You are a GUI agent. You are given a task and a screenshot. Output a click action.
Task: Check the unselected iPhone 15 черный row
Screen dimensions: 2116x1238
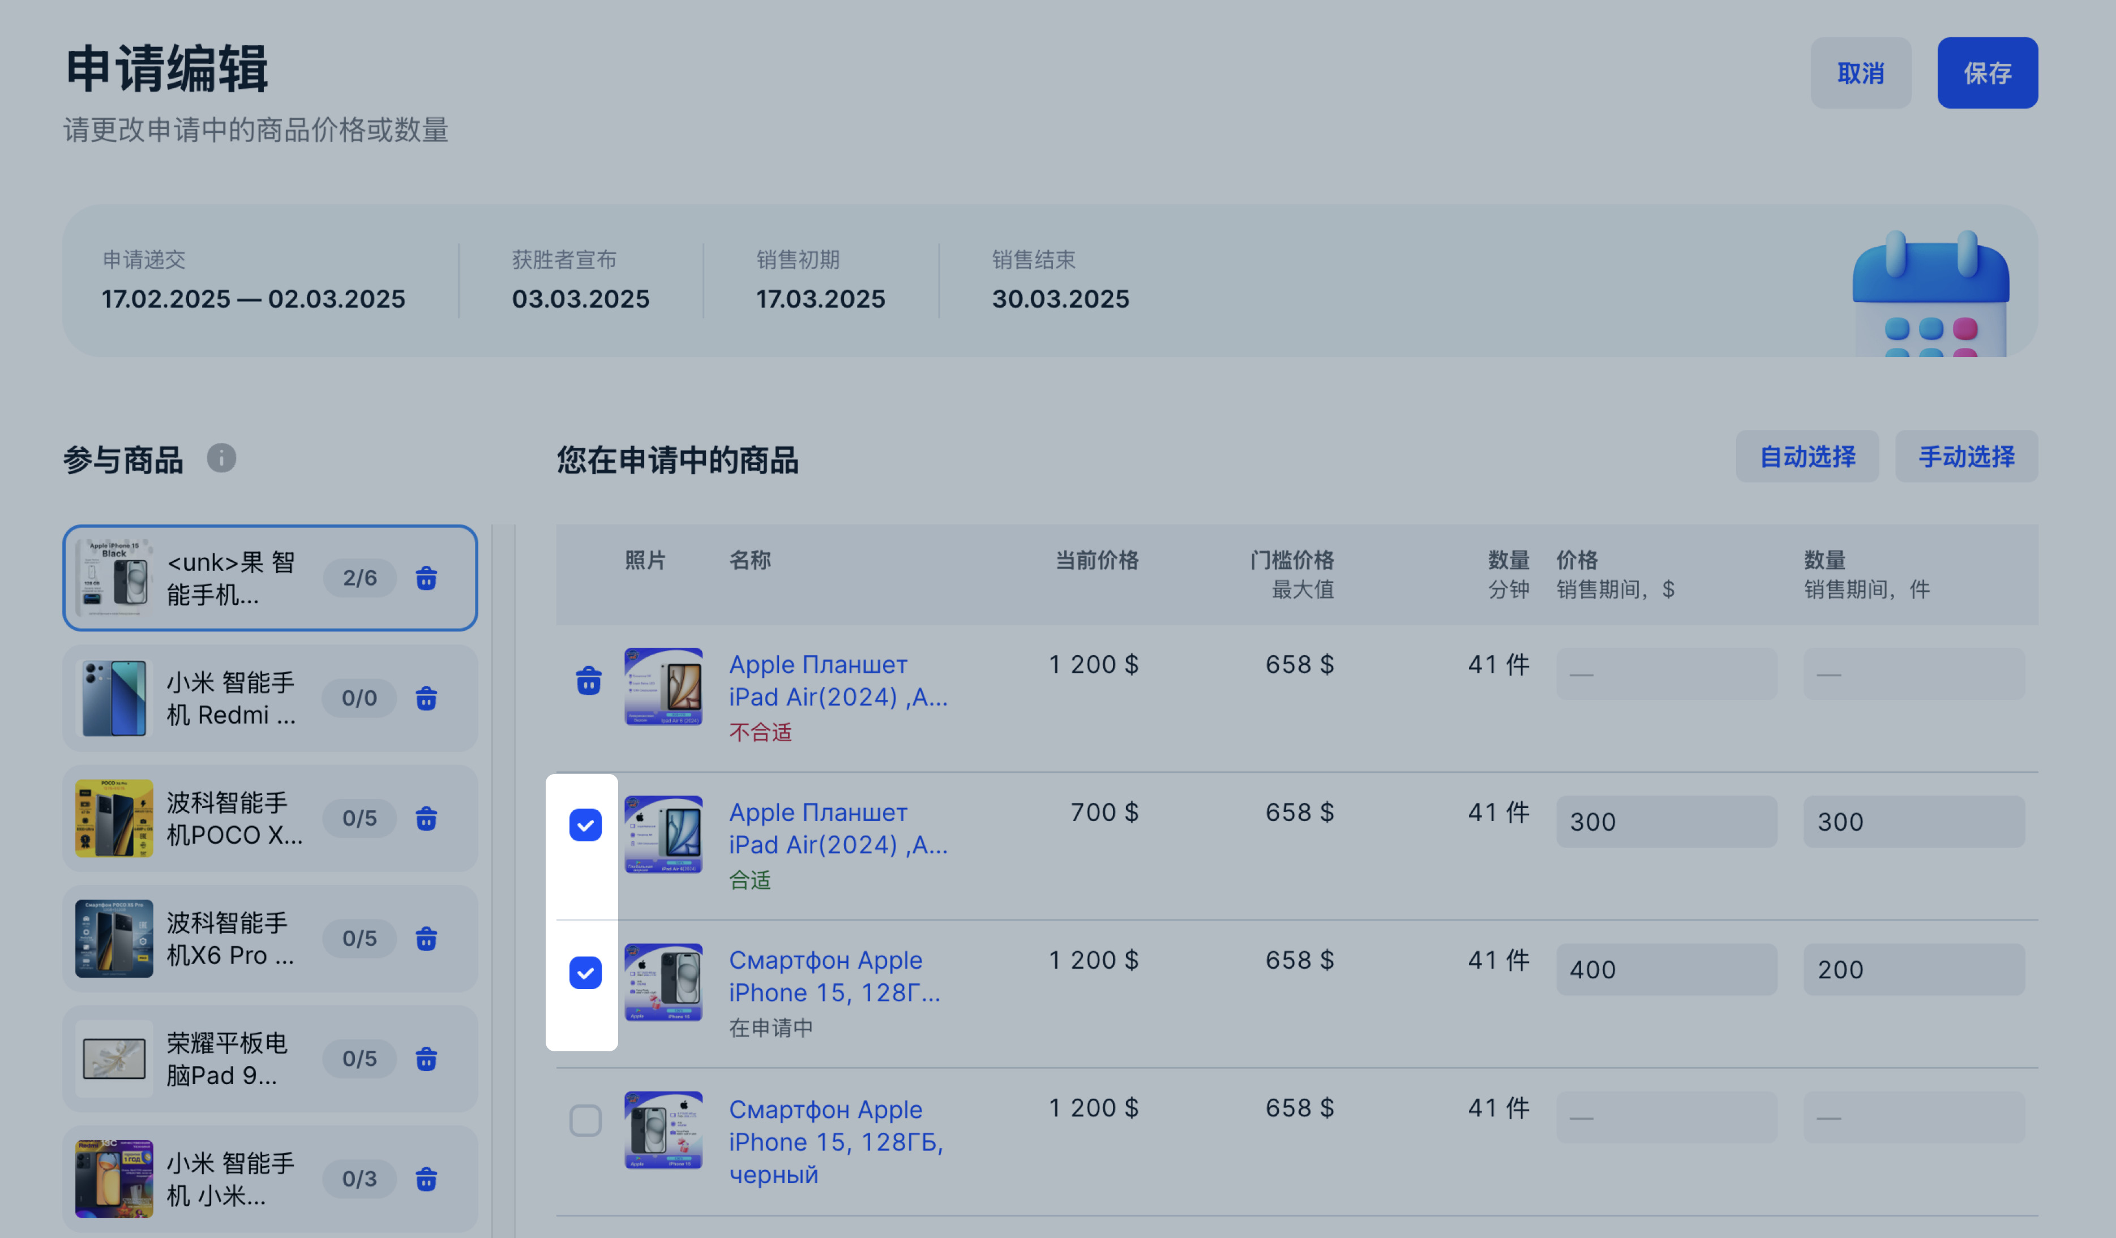585,1120
